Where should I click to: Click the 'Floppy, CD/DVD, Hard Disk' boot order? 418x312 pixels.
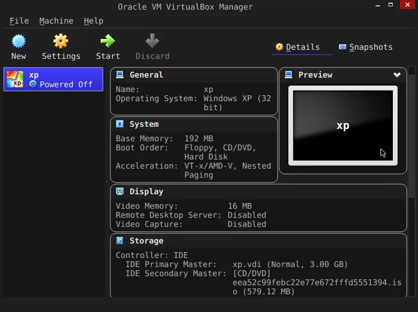click(x=220, y=152)
